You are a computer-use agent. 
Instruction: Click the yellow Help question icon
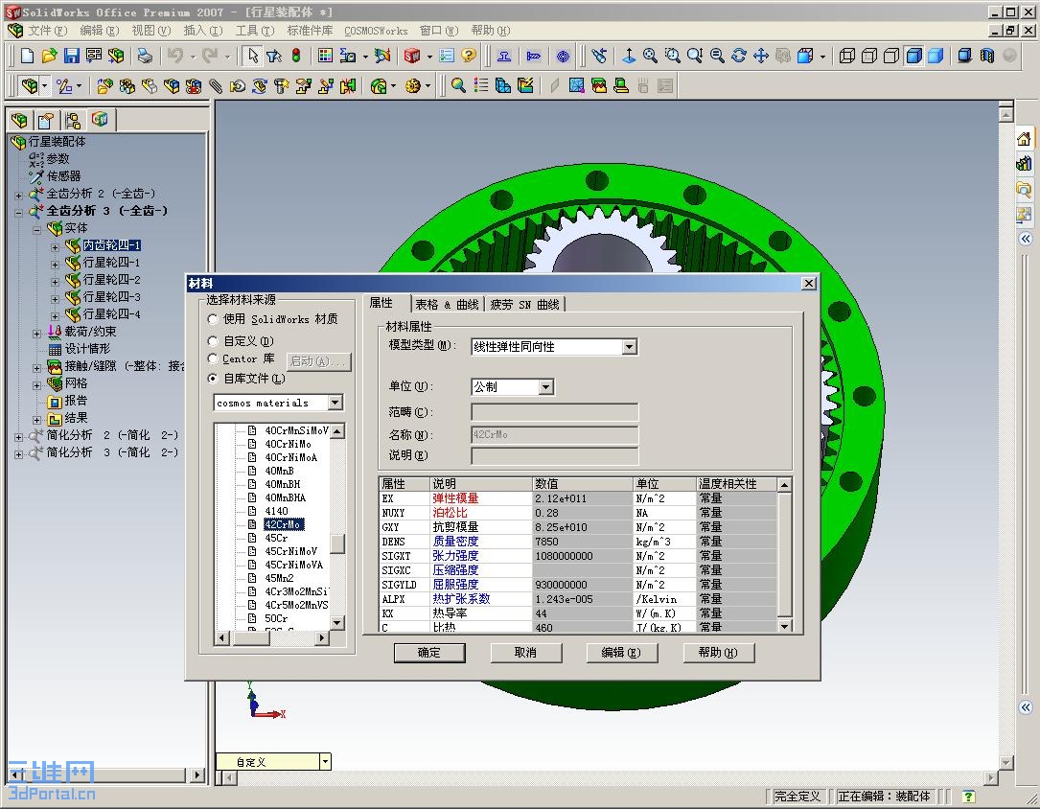coord(469,56)
